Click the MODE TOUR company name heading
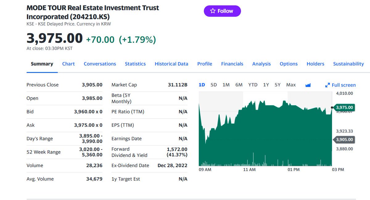This screenshot has height=200, width=370. click(93, 12)
